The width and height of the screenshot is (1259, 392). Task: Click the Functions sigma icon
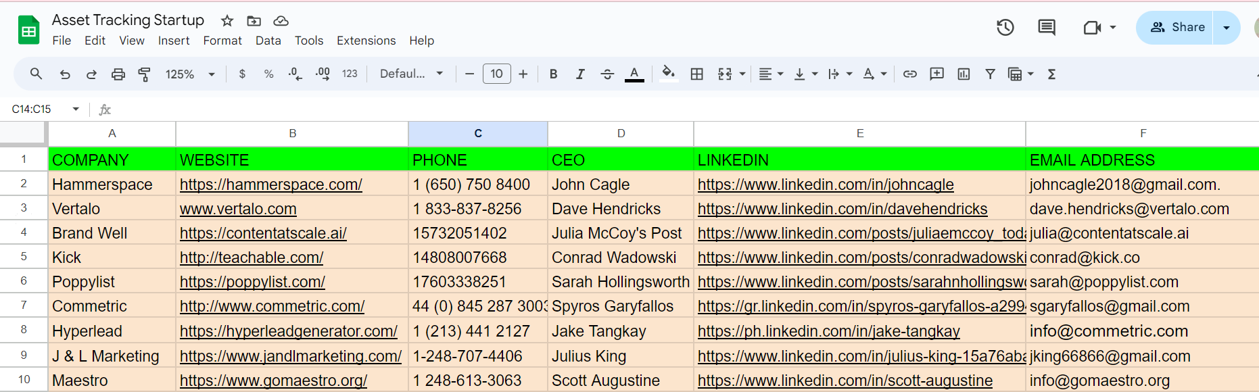point(1051,74)
